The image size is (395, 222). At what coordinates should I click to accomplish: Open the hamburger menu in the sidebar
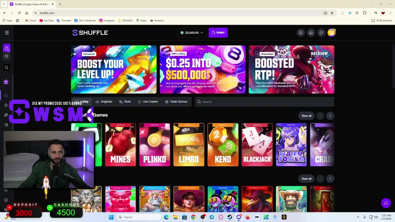[x=7, y=33]
